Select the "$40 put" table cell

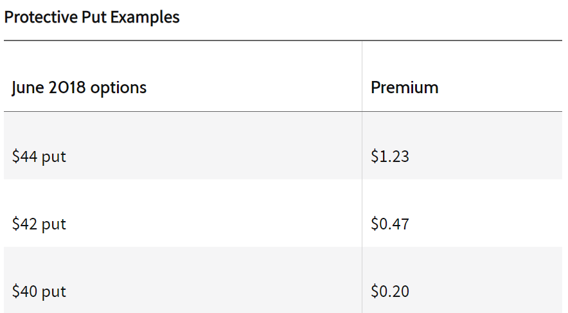point(39,291)
